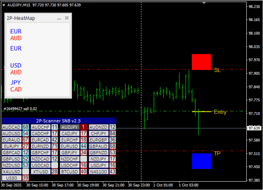Click the 97.970 price scale label
The height and width of the screenshot is (190, 263).
pyautogui.click(x=254, y=60)
